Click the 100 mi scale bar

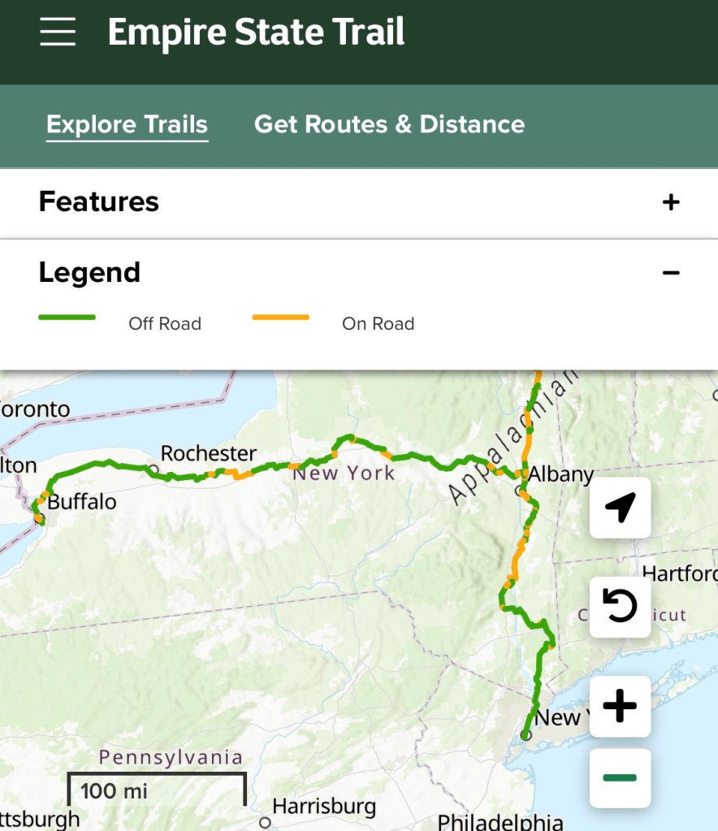coord(156,789)
